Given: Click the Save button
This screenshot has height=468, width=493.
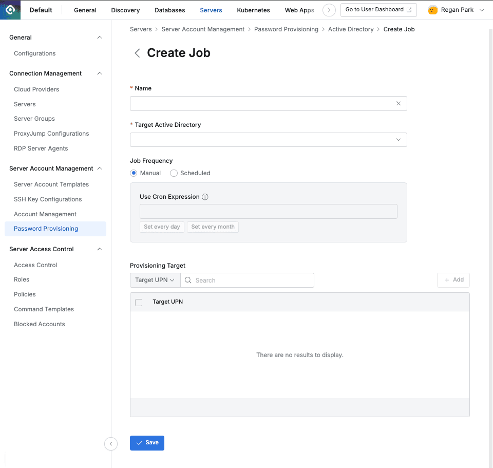Looking at the screenshot, I should (x=147, y=443).
